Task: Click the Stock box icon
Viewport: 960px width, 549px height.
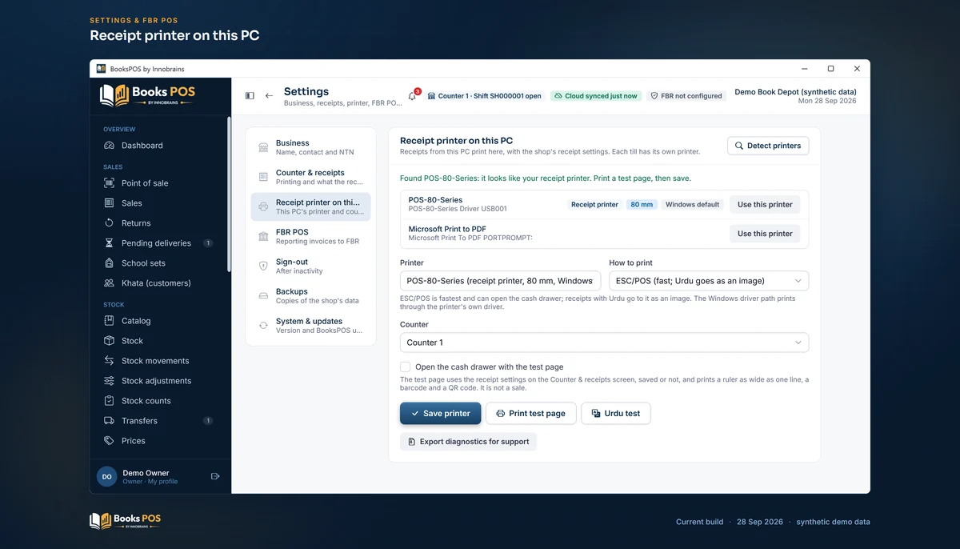Action: click(109, 341)
